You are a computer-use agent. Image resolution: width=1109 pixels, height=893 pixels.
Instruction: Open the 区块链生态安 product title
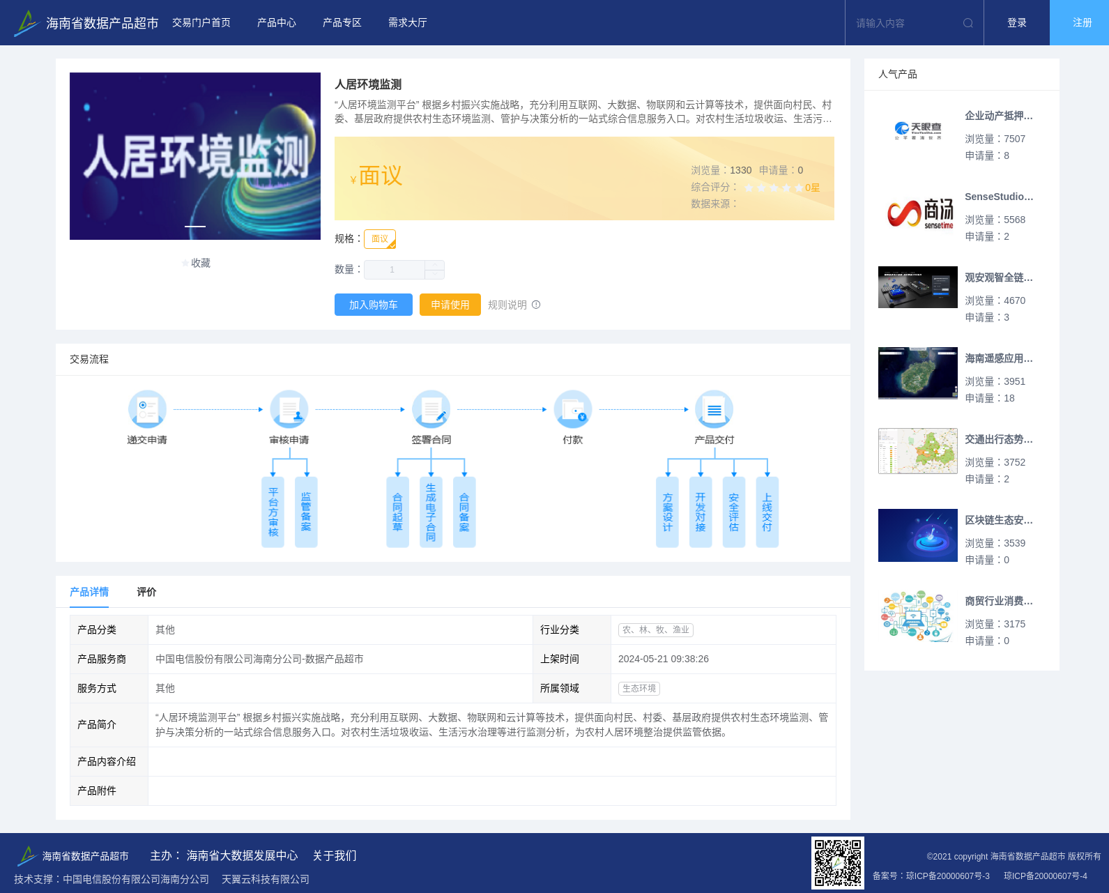999,520
